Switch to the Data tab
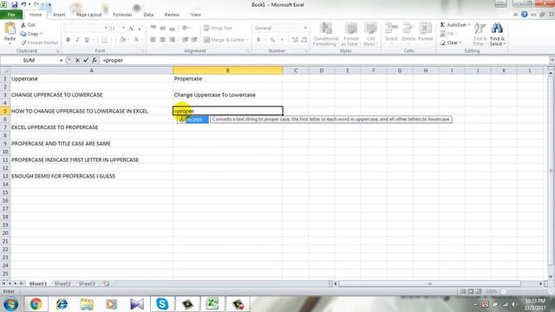The height and width of the screenshot is (312, 555). pos(148,15)
